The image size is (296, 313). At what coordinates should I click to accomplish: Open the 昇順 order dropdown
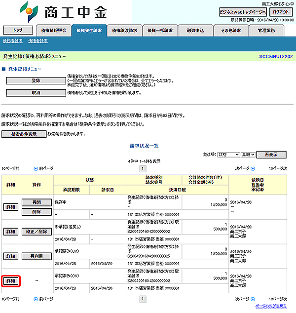248,155
